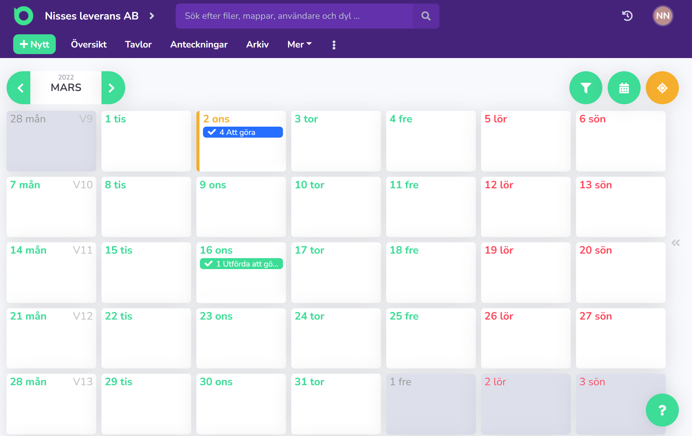The width and height of the screenshot is (692, 436).
Task: Click the 24 tor day label
Action: 309,316
